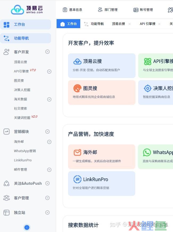Collapse the 营销模块 section
Viewport: 173px width, 232px height.
47,132
